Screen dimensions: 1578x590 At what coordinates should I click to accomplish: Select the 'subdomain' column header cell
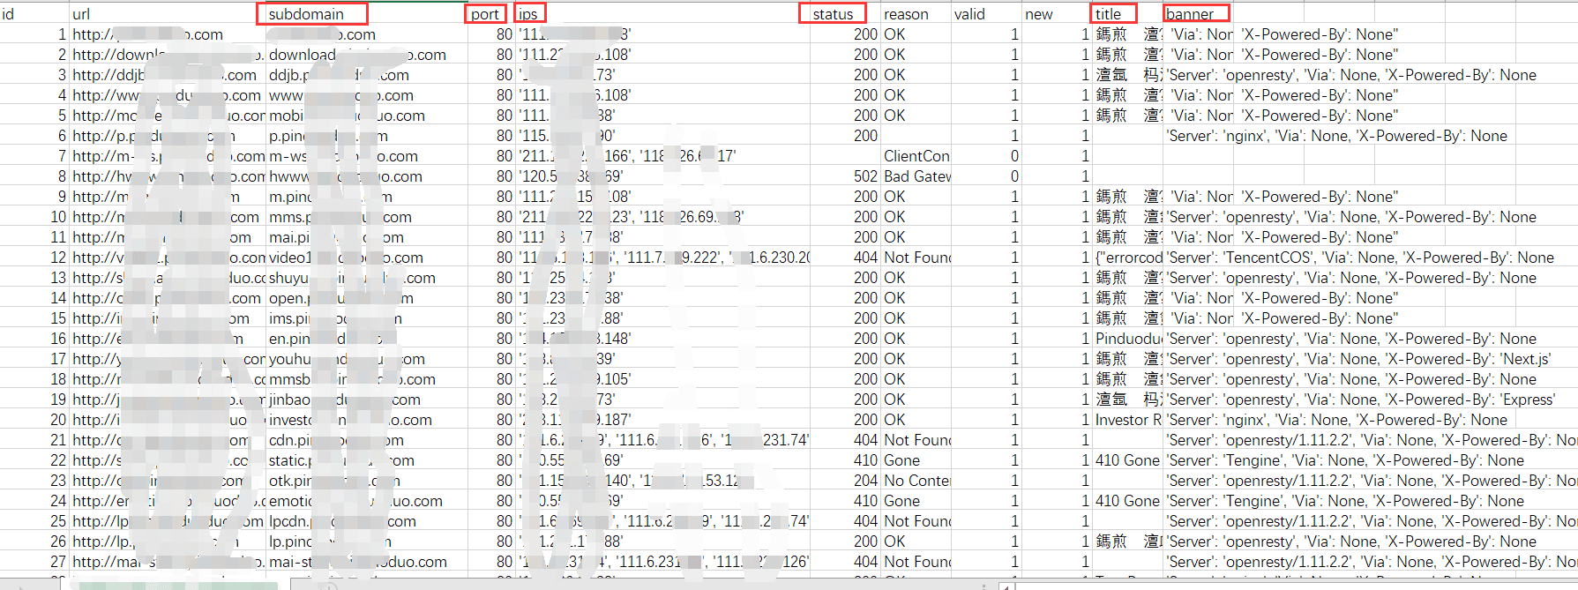coord(366,13)
